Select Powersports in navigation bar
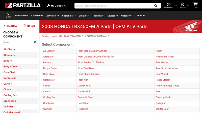Viewport: 202px width, 113px height. tap(21, 16)
